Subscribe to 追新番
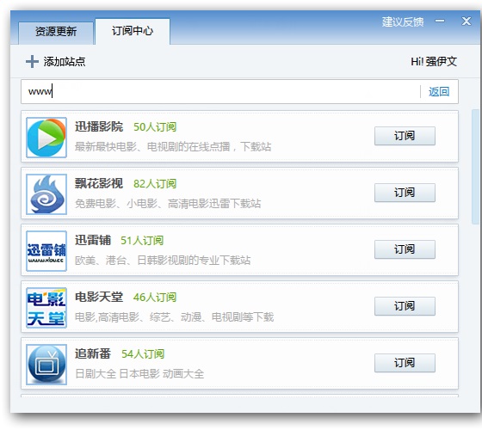The height and width of the screenshot is (430, 482). point(405,363)
